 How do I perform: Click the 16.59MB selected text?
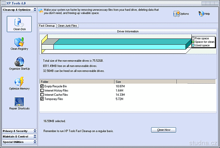click(54, 121)
